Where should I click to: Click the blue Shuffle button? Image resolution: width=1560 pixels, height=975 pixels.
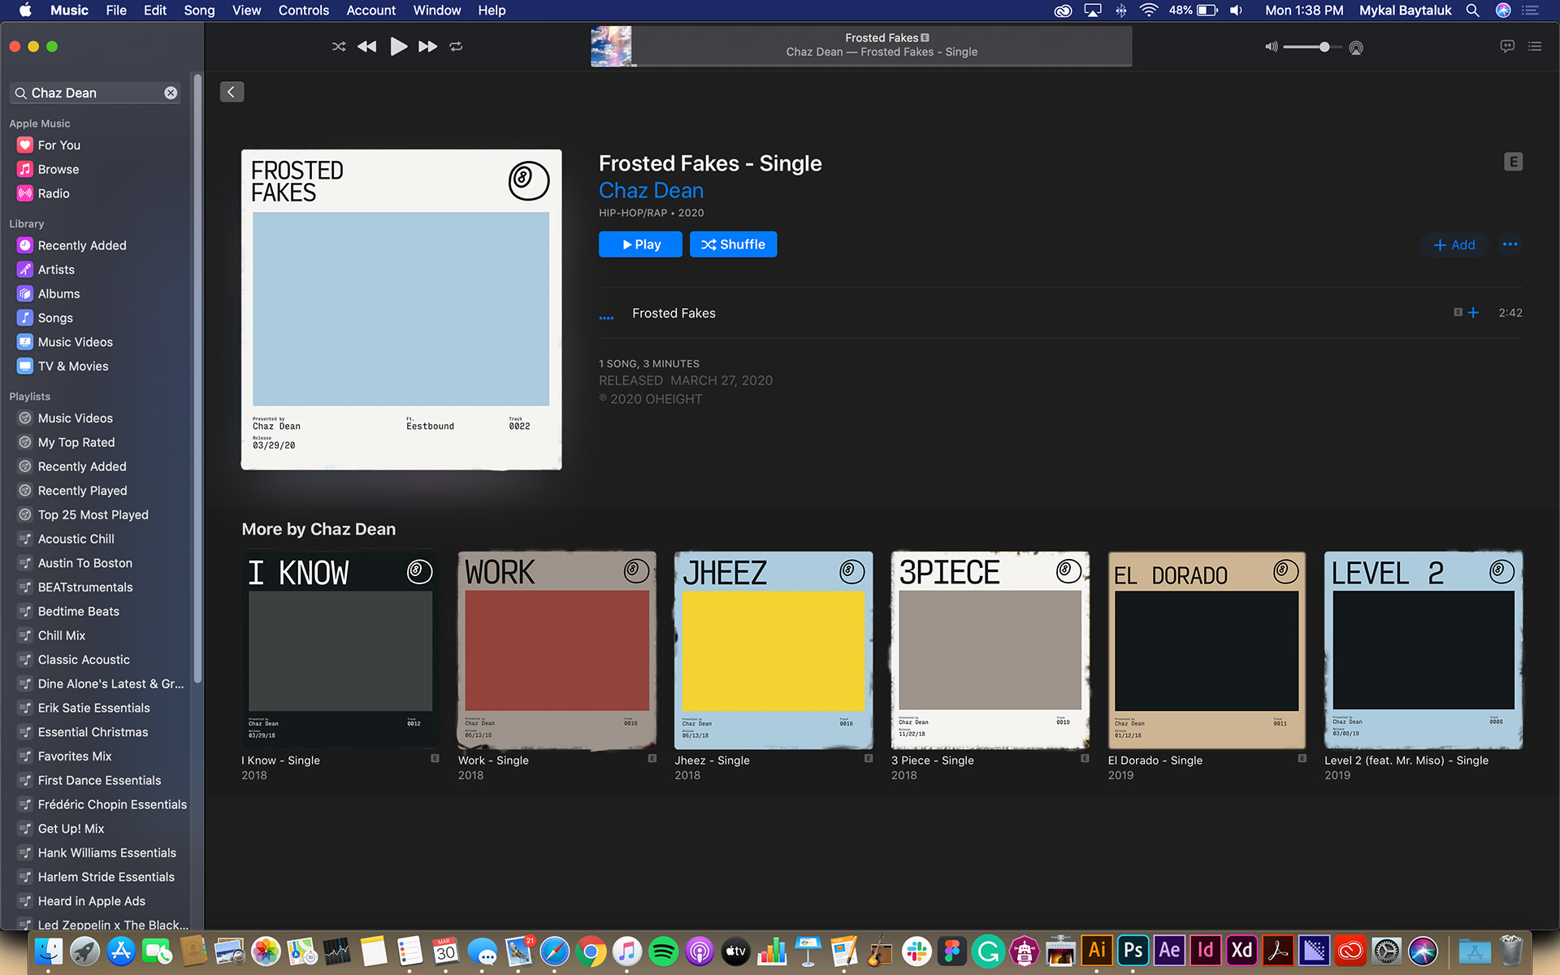click(x=733, y=245)
